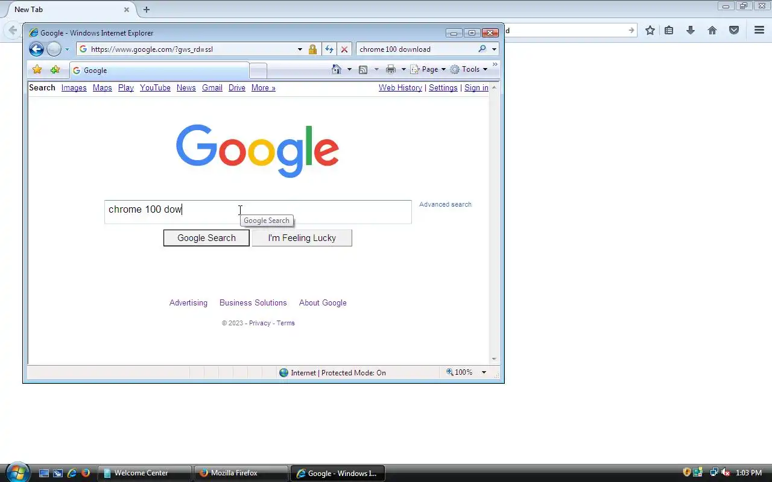Open the Advanced search link
Image resolution: width=772 pixels, height=482 pixels.
(x=445, y=204)
